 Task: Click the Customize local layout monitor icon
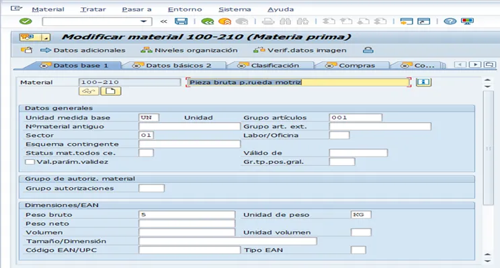pyautogui.click(x=467, y=21)
